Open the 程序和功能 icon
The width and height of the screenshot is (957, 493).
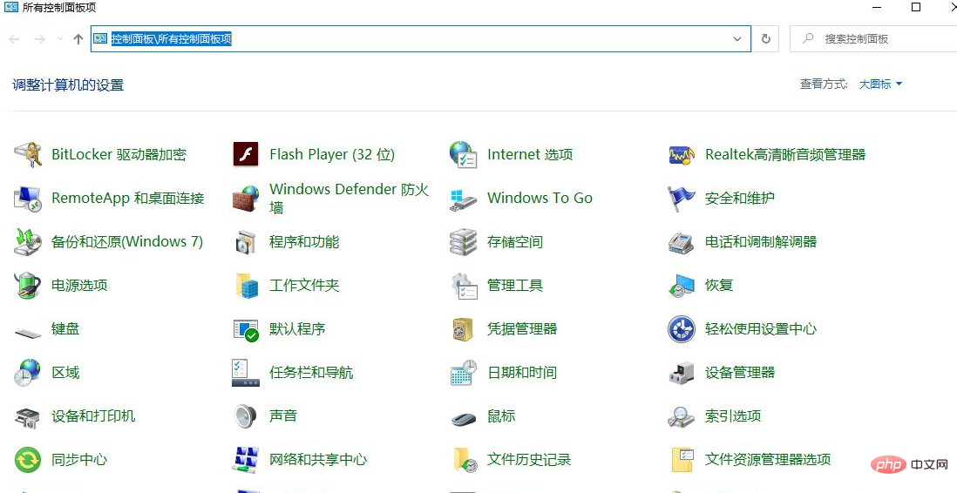pos(246,242)
